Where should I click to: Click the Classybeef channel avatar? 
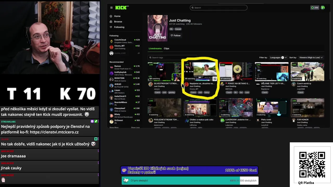(111, 109)
